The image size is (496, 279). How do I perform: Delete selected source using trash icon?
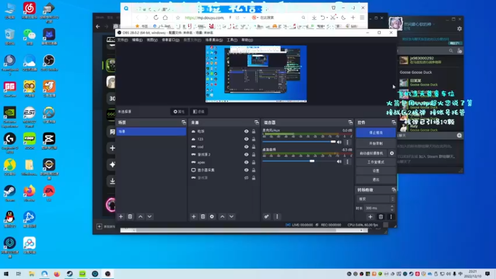[x=203, y=216]
